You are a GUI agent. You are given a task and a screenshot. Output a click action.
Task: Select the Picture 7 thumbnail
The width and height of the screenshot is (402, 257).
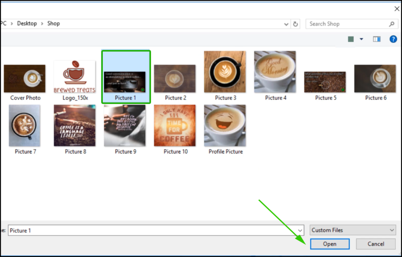coord(24,125)
